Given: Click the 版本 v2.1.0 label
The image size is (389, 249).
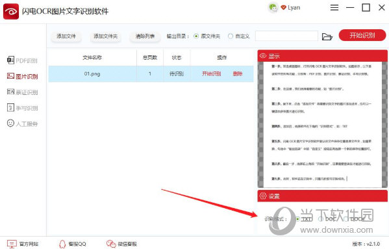Looking at the screenshot, I should click(366, 244).
